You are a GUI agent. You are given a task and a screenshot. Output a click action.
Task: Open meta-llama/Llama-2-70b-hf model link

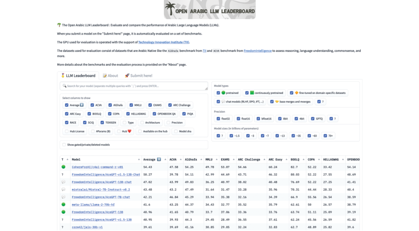coord(93,205)
